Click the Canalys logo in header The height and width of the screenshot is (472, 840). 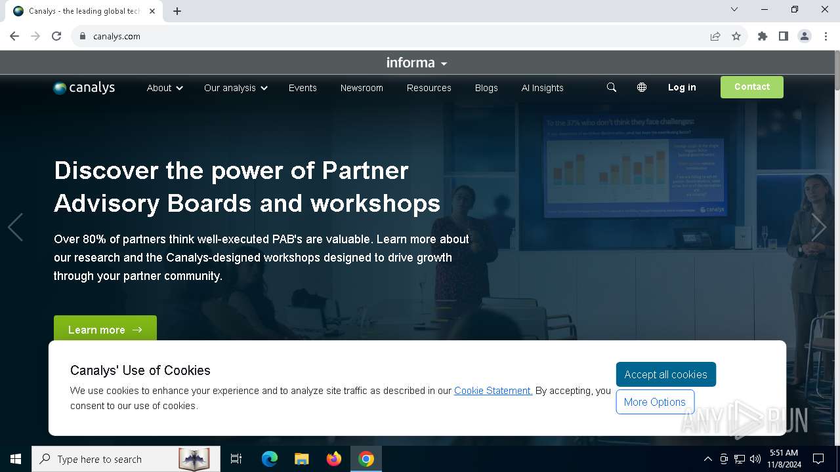[84, 88]
